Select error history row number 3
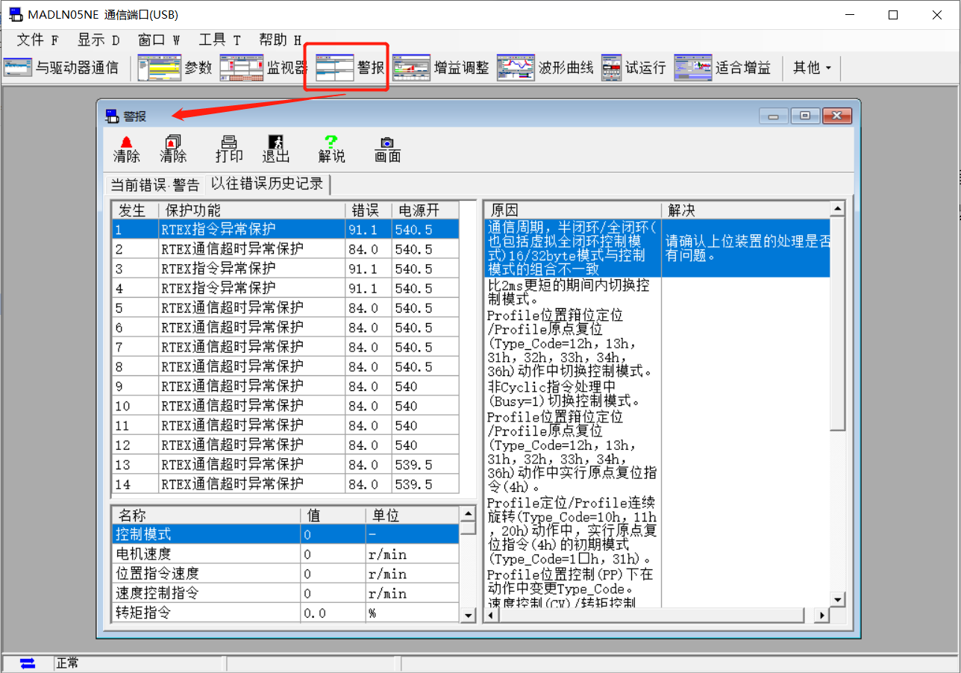The height and width of the screenshot is (673, 961). 285,268
